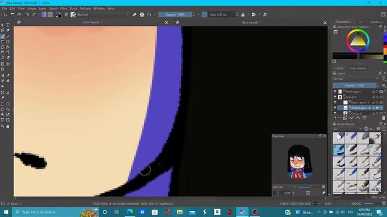Screen dimensions: 387x217
Task: Open the Overview zoom percentage dropdown
Action: [x=284, y=187]
